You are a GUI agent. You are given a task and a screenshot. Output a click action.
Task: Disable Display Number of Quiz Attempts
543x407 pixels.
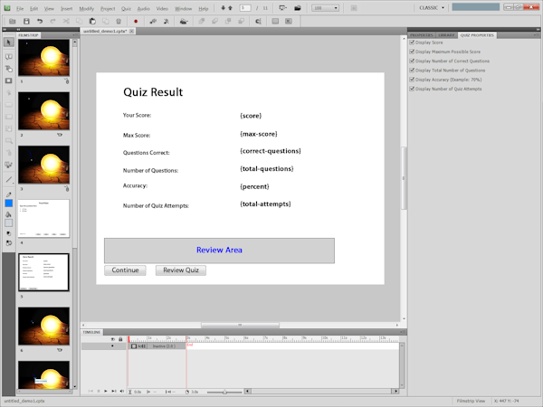click(x=413, y=89)
